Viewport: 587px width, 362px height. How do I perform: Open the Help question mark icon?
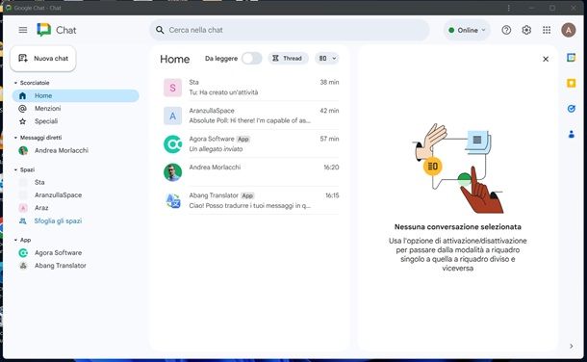click(506, 30)
